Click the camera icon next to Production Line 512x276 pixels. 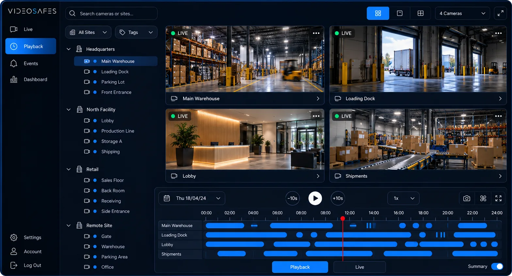(87, 131)
